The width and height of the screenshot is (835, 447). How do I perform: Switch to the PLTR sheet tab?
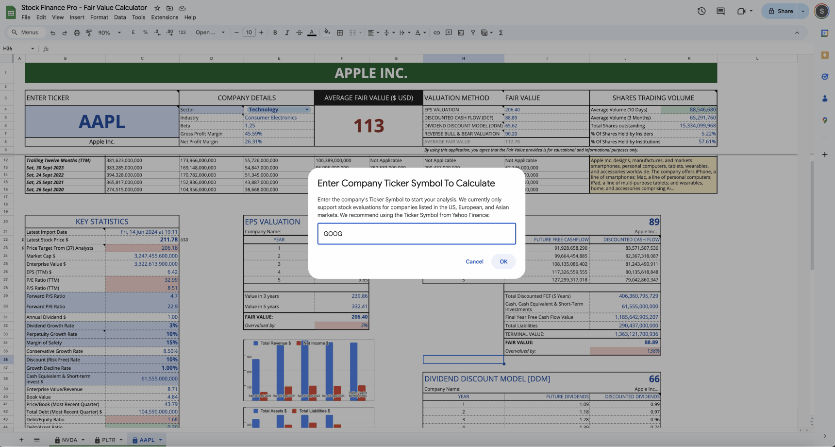[x=109, y=440]
